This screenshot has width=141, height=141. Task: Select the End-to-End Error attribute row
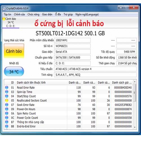[x=69, y=126]
